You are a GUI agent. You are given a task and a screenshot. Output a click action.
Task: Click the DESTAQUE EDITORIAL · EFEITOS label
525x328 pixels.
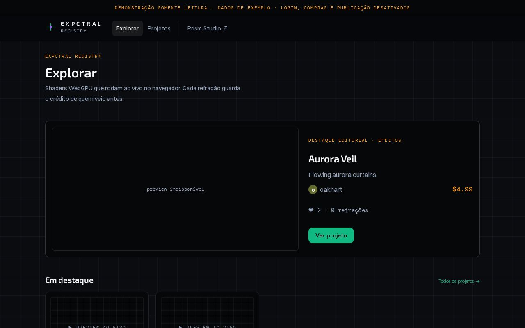click(x=355, y=140)
